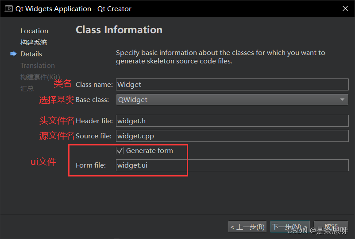The width and height of the screenshot is (355, 239).
Task: Click the blue arrow beside Details
Action: [13, 54]
